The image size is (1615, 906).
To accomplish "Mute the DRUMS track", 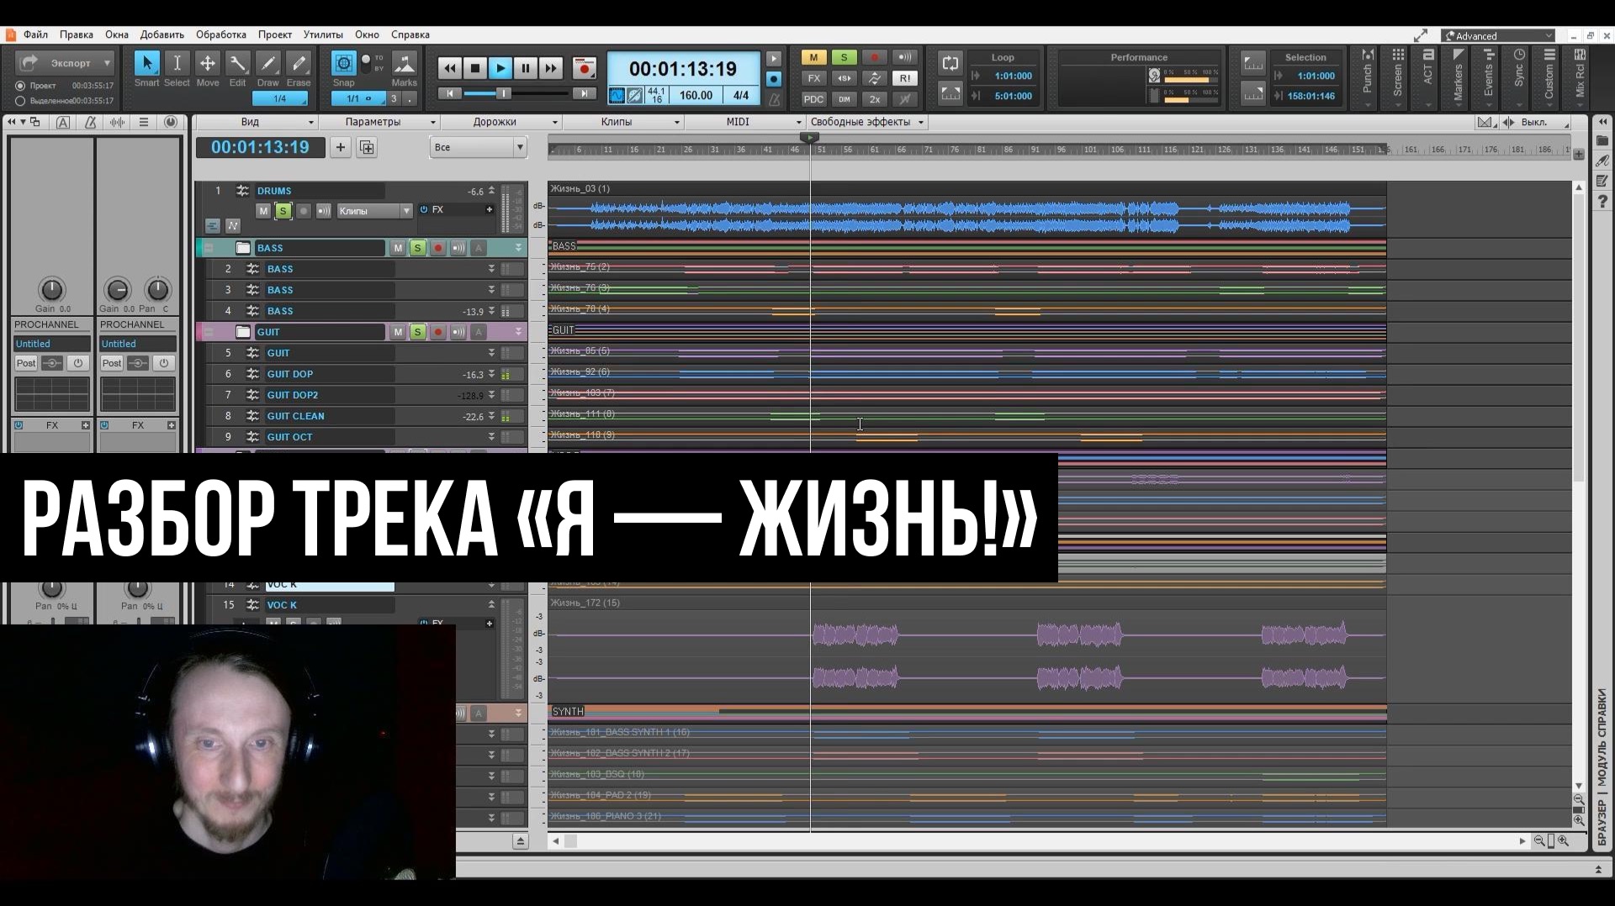I will coord(263,210).
